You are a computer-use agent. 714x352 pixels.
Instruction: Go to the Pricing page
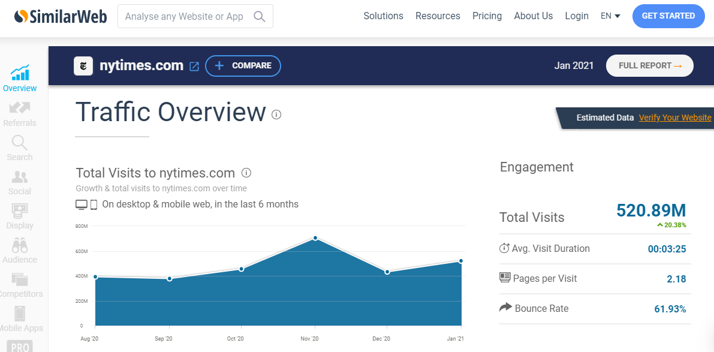coord(487,16)
